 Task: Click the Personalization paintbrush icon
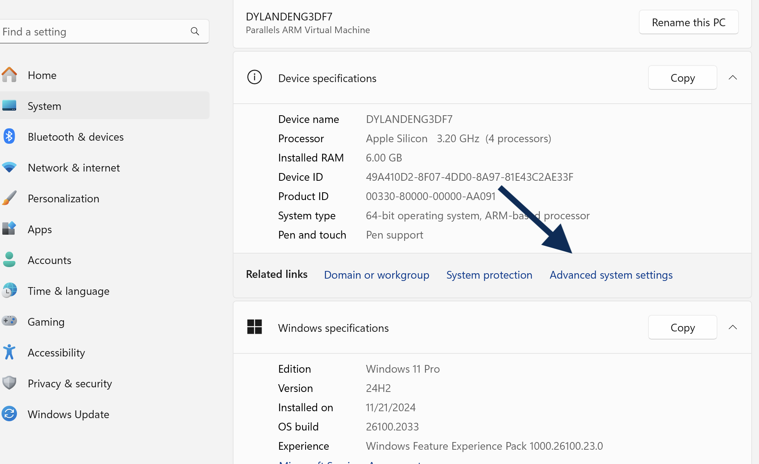[9, 198]
